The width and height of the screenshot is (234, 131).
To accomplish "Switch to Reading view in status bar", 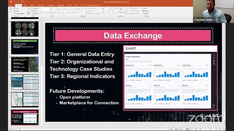I will 196,130.
